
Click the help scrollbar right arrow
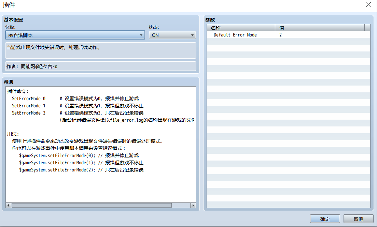[x=193, y=206]
